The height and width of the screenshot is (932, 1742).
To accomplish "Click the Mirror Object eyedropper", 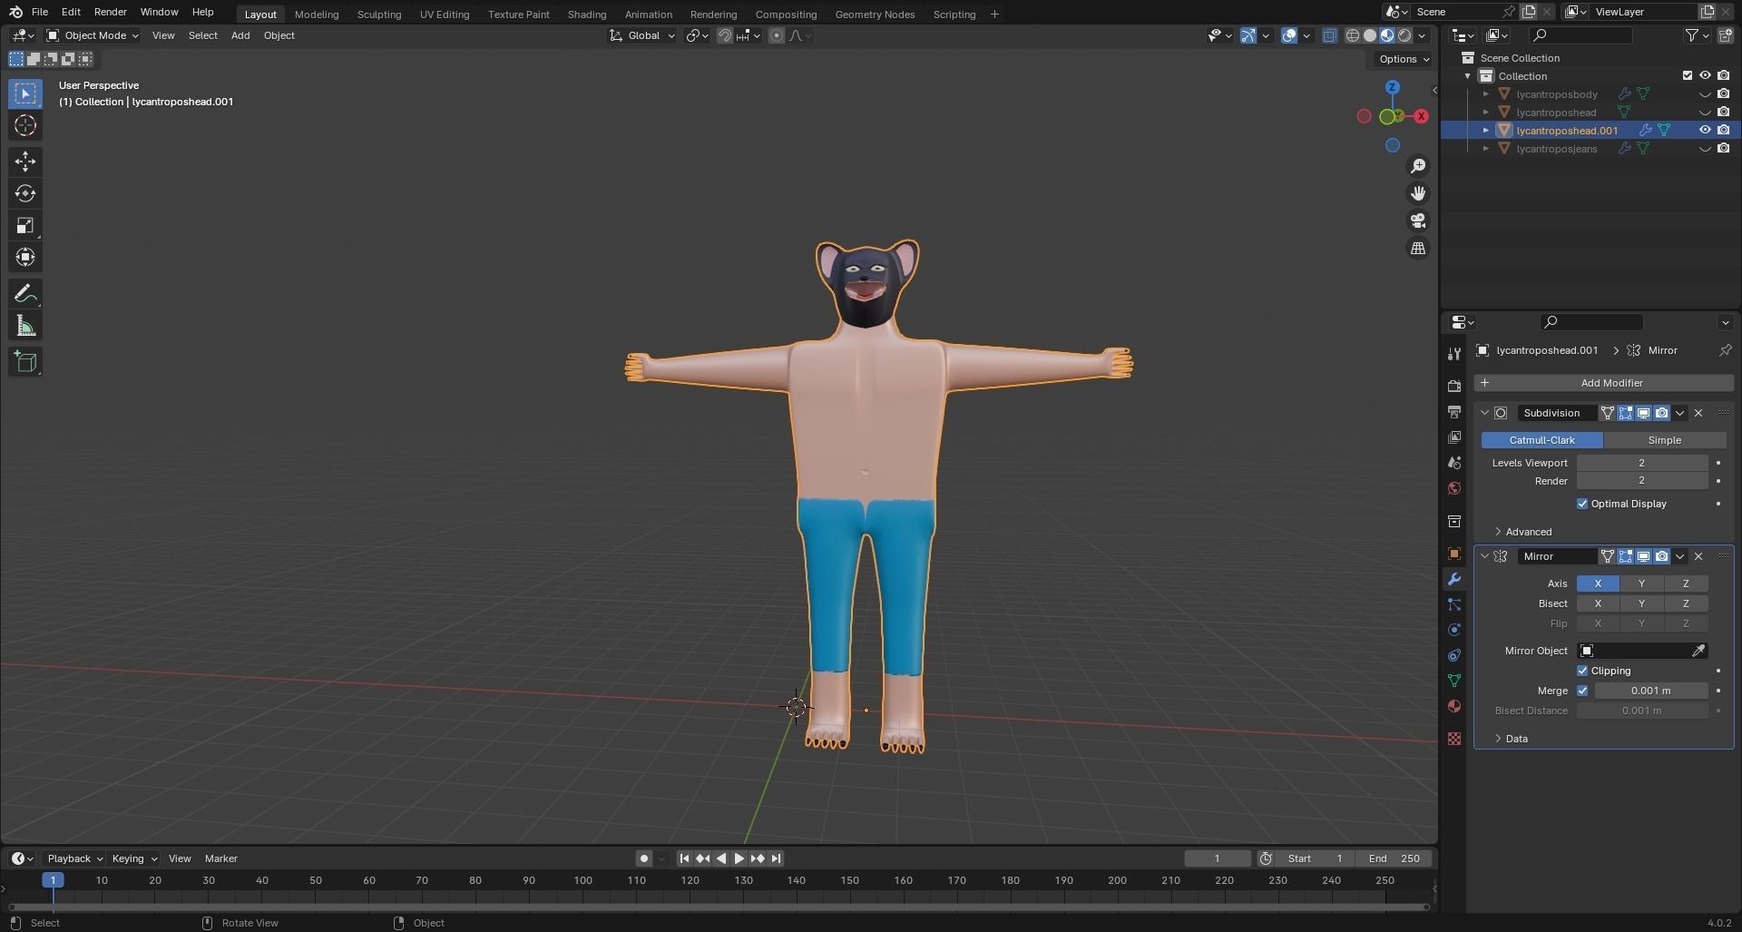I will [x=1698, y=651].
